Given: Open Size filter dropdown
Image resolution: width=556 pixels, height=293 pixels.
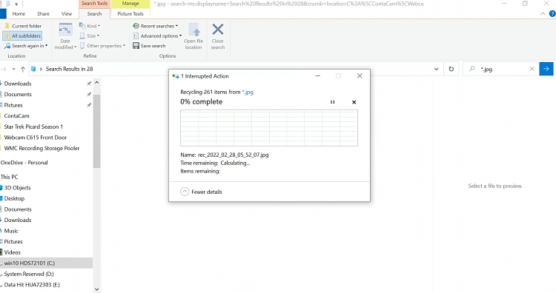Looking at the screenshot, I should [90, 36].
